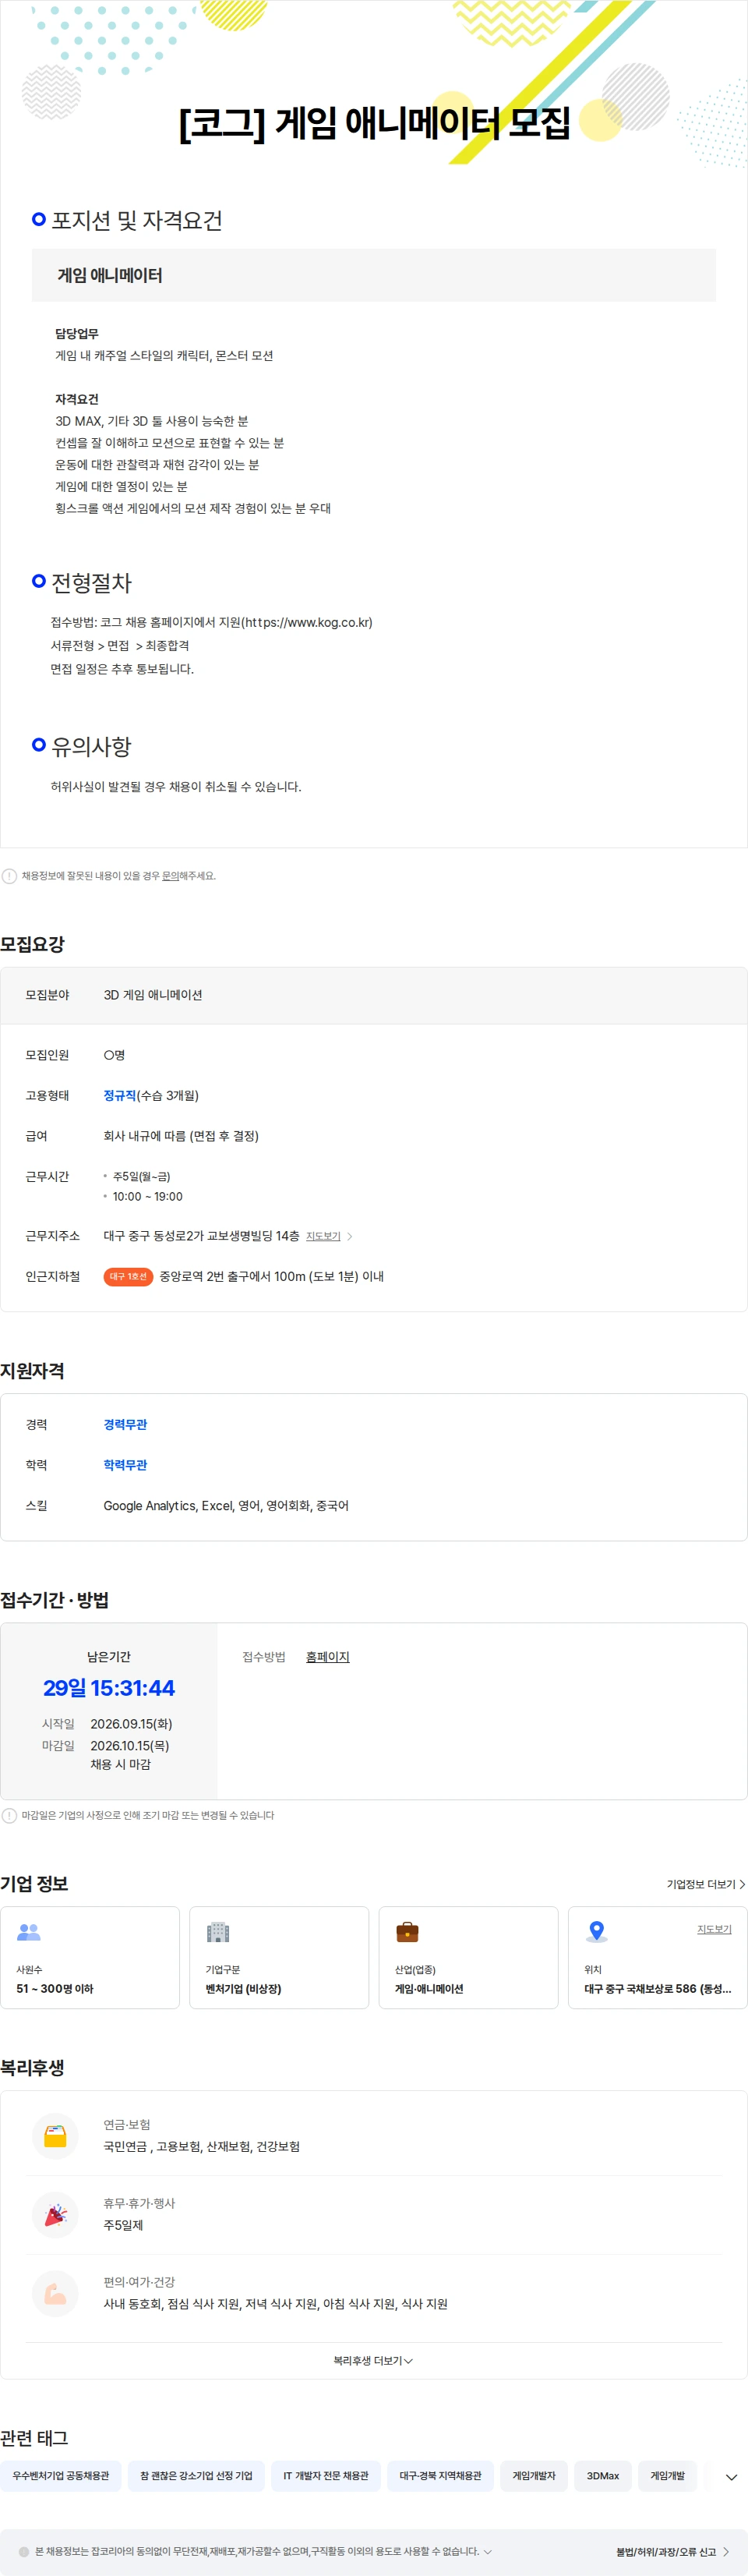Select the 정규직 employment type link
748x2576 pixels.
(120, 1096)
